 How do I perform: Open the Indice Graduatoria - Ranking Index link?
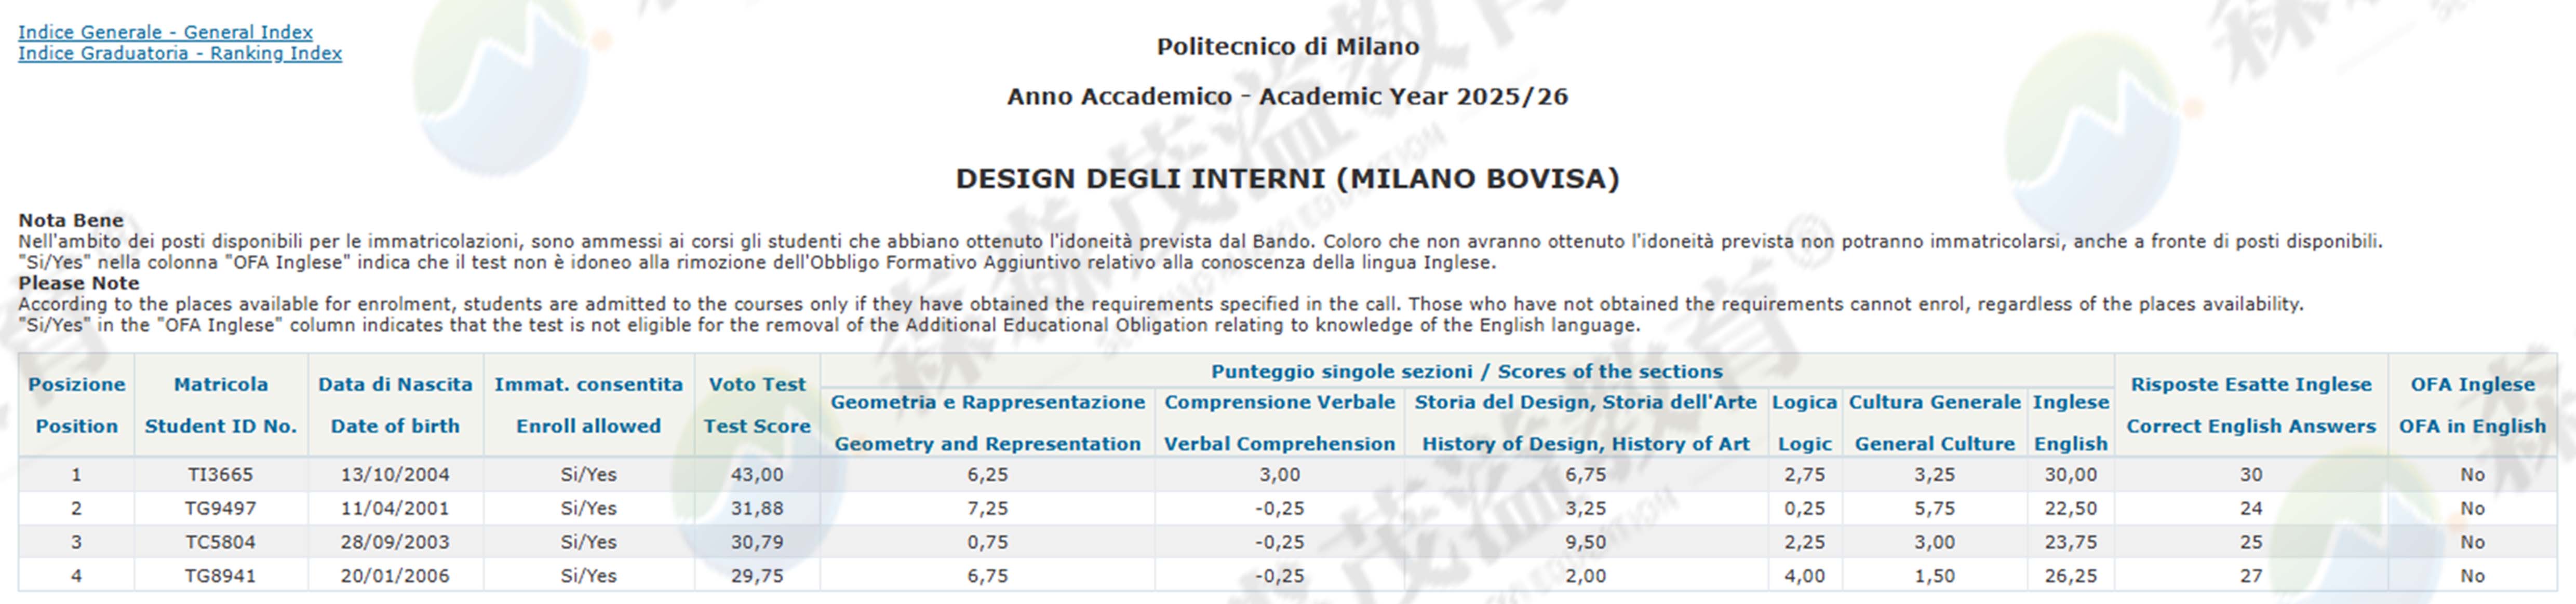[x=180, y=53]
